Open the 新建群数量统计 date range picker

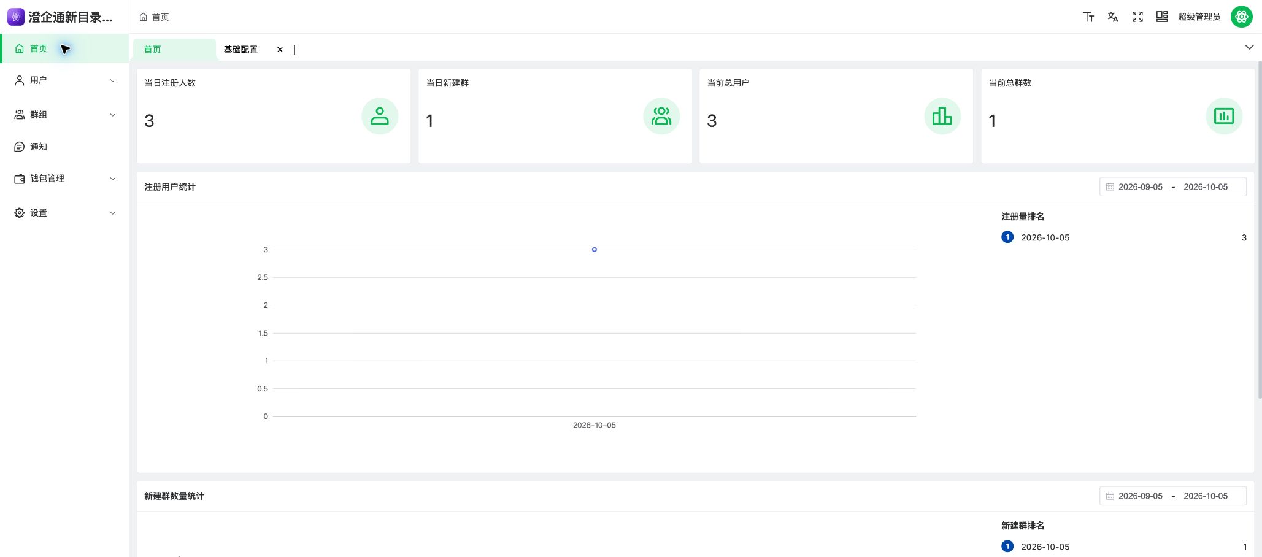pyautogui.click(x=1173, y=496)
